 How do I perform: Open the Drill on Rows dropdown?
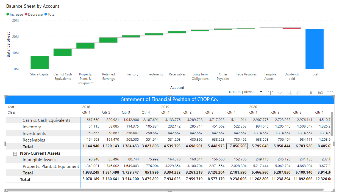(253, 92)
